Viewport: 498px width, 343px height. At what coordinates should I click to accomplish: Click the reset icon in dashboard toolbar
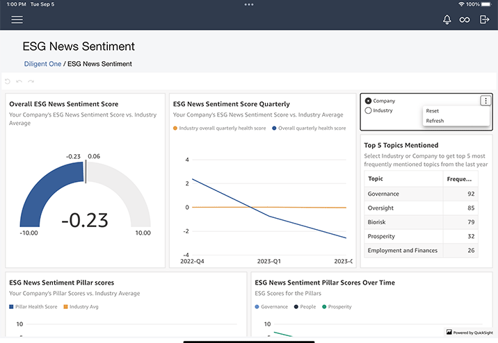click(x=8, y=81)
